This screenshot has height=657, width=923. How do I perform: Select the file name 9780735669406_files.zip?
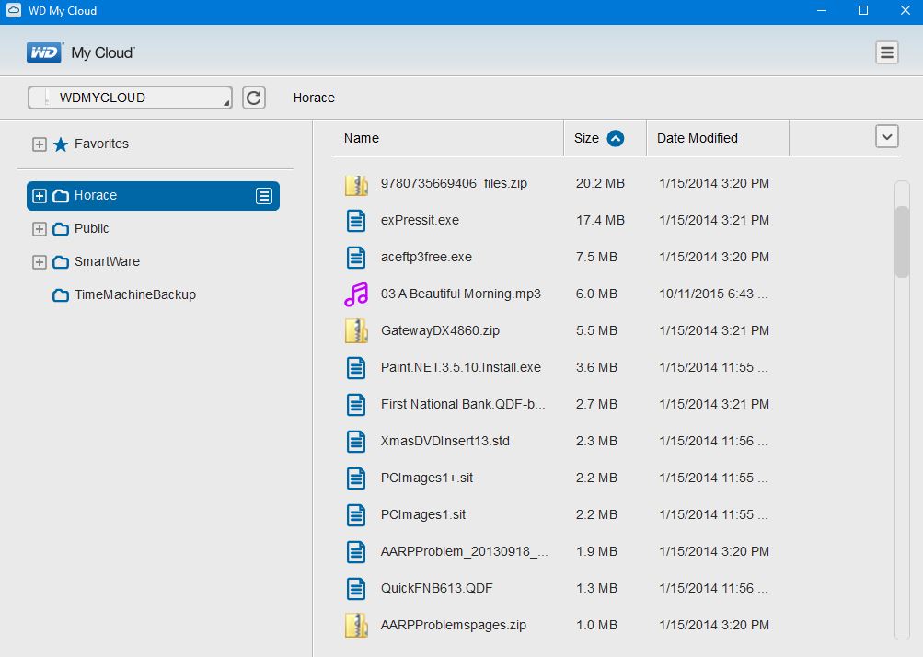pyautogui.click(x=454, y=183)
